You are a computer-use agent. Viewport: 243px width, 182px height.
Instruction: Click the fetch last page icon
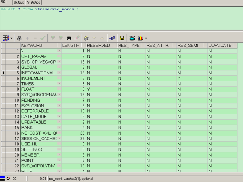(x=61, y=38)
